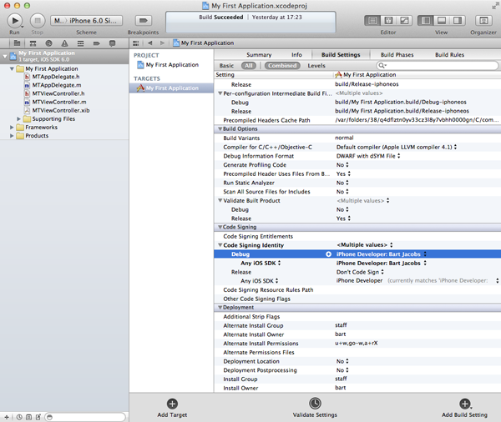This screenshot has height=422, width=501.
Task: Open MTViewController.xib file
Action: tap(61, 110)
